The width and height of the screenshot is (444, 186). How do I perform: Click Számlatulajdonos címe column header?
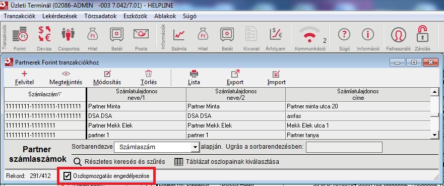pos(358,95)
